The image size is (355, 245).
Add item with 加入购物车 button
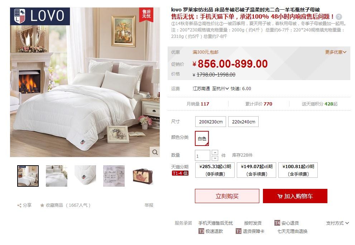(295, 196)
